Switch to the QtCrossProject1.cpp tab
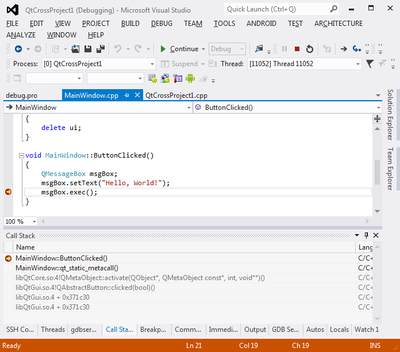Screen dimensions: 400x352 click(x=176, y=95)
